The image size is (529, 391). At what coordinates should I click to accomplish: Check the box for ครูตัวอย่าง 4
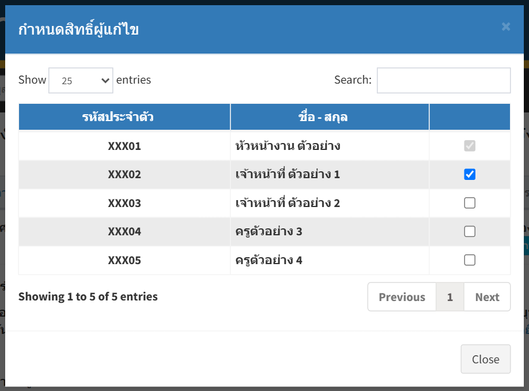tap(470, 260)
